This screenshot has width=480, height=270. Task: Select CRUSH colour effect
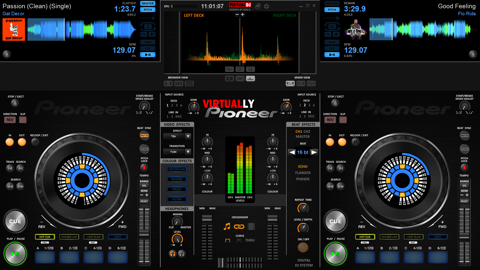pyautogui.click(x=176, y=189)
